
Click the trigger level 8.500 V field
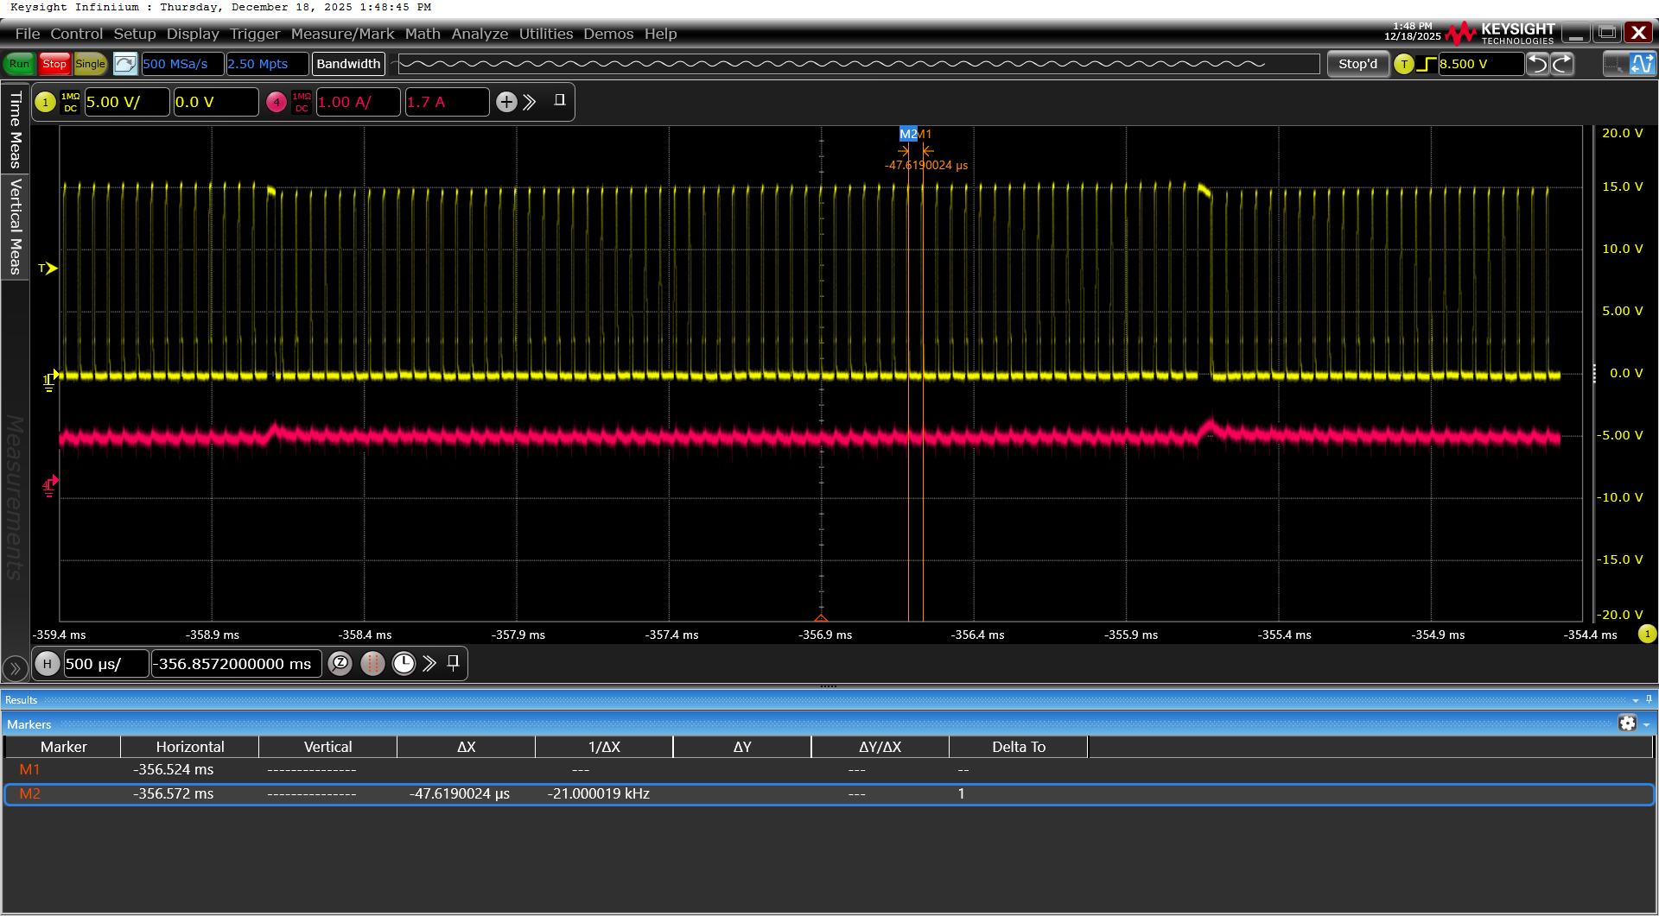click(x=1480, y=64)
